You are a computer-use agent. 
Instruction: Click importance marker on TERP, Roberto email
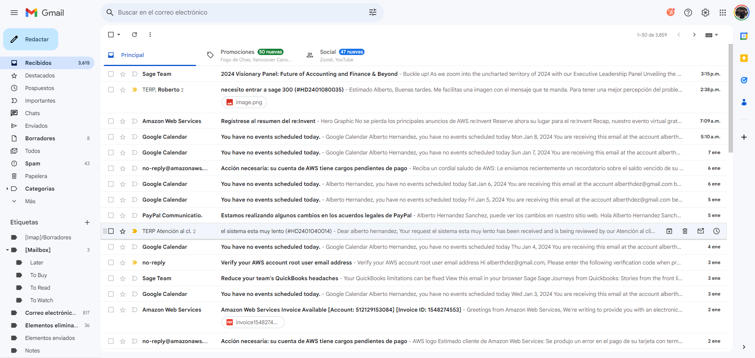tap(134, 90)
